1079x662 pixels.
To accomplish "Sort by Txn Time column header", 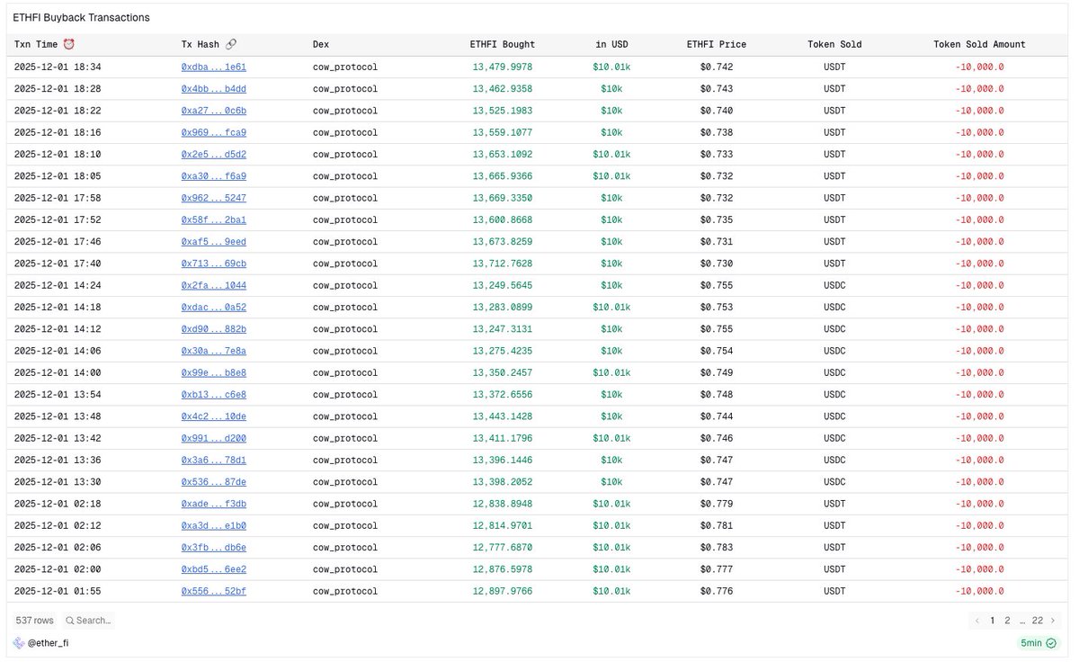I will (x=36, y=44).
